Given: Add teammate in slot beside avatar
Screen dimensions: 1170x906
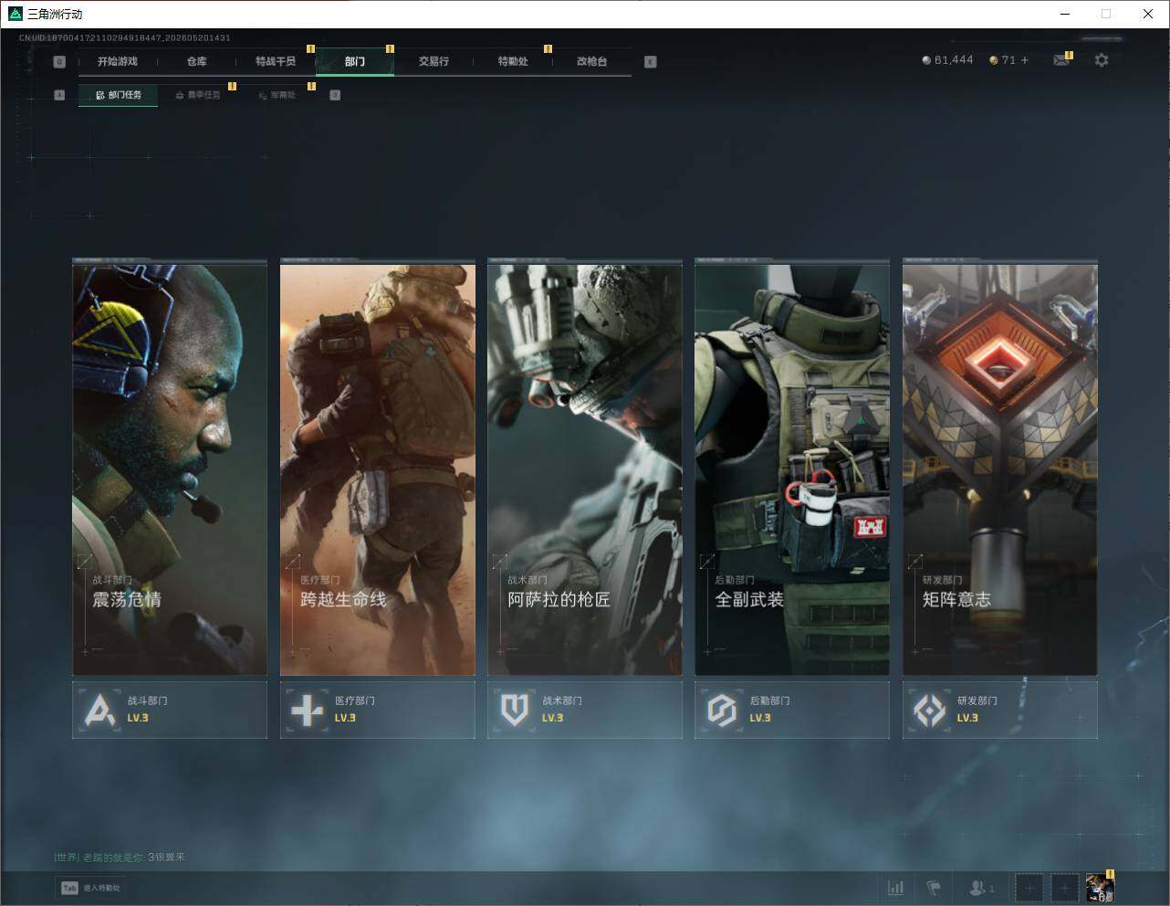Looking at the screenshot, I should (1064, 888).
